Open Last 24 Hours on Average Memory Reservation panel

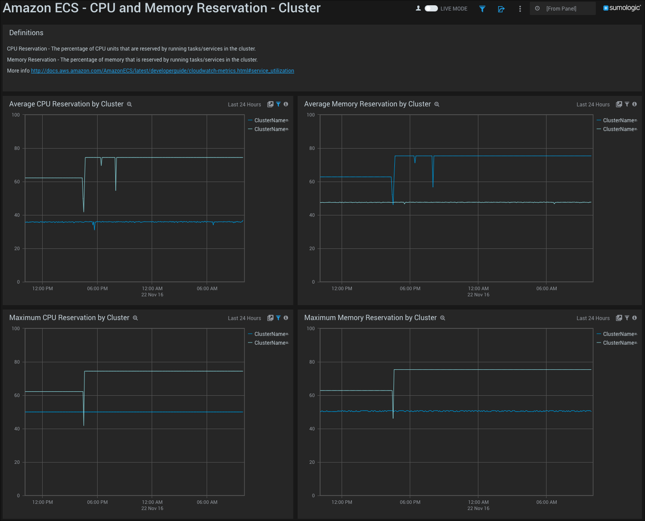pos(593,104)
